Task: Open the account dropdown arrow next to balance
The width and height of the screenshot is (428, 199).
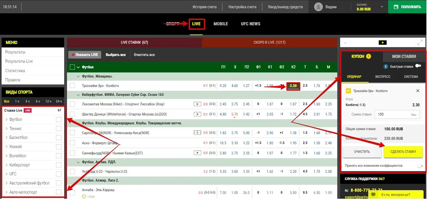Action: click(x=382, y=7)
